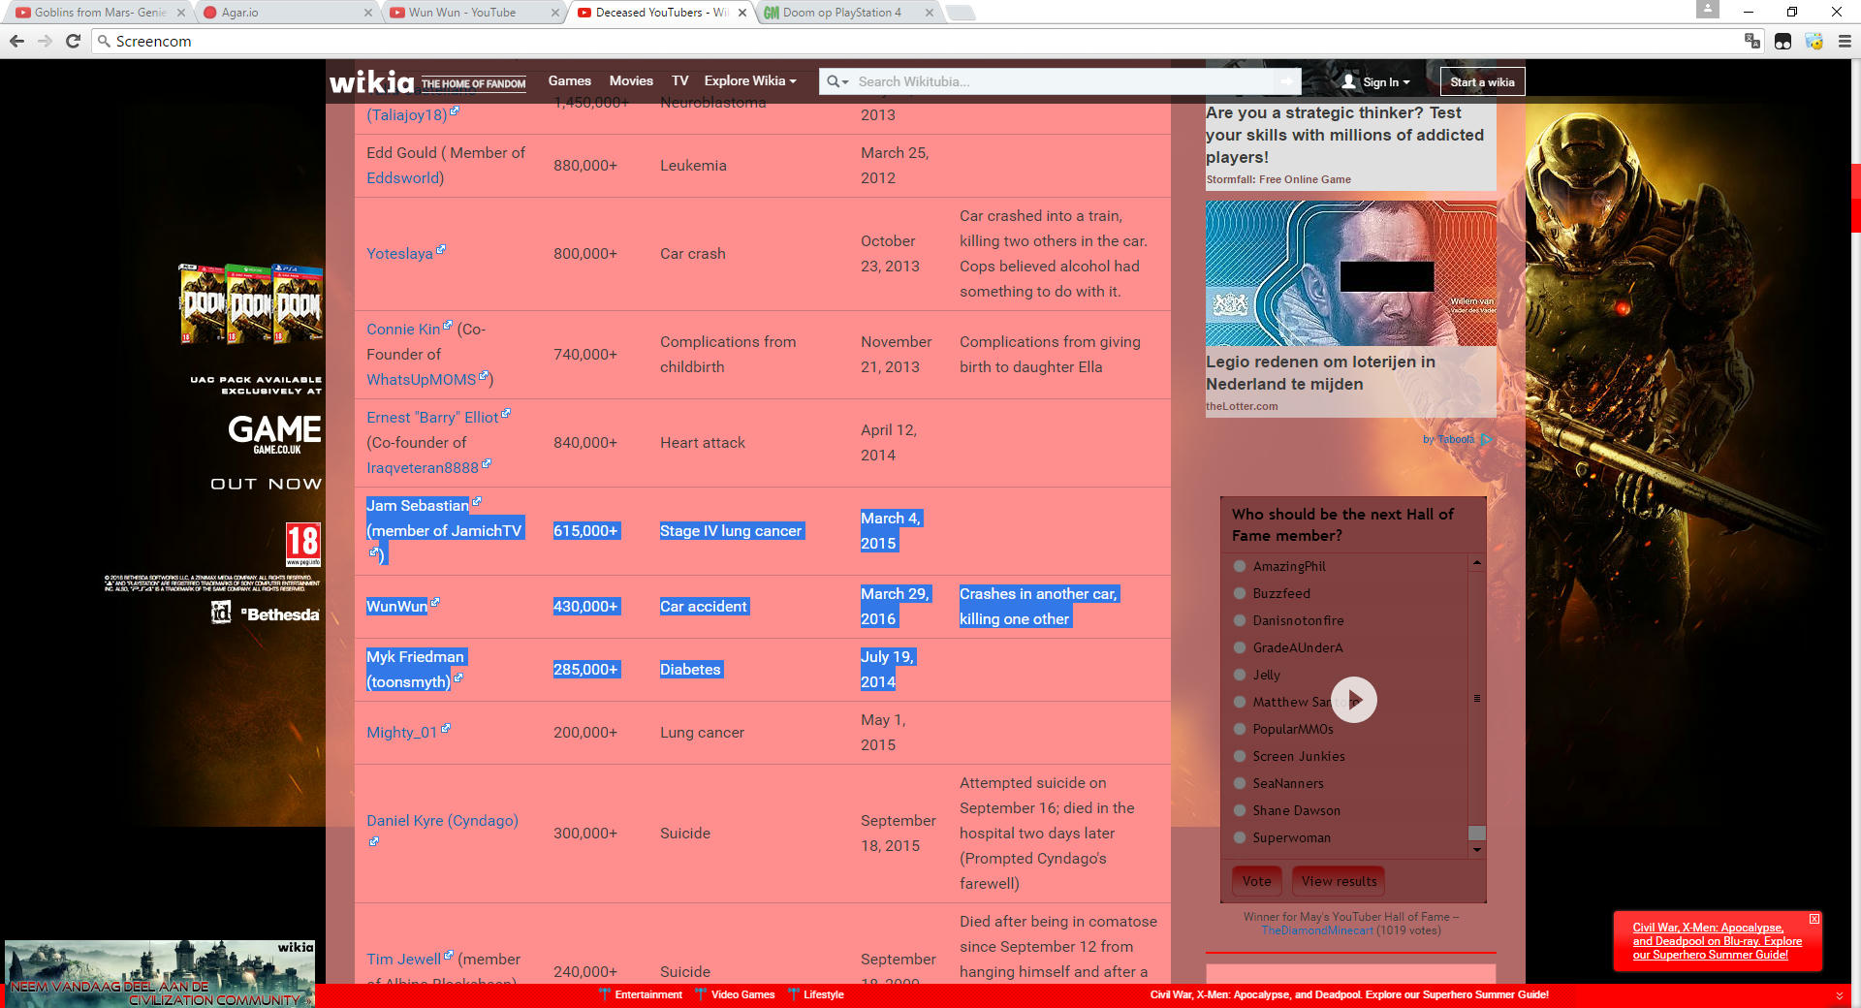Open the dark gamepad extension icon
Screen dimensions: 1861x1008
tap(1782, 41)
